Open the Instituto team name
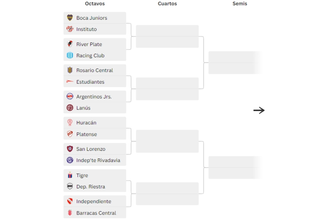This screenshot has width=331, height=220. (x=86, y=29)
